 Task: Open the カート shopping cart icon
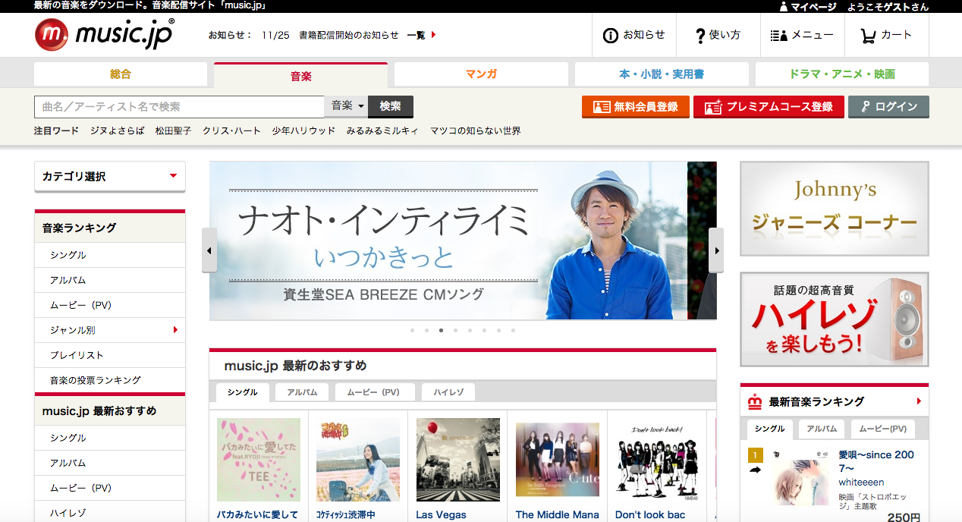tap(868, 36)
